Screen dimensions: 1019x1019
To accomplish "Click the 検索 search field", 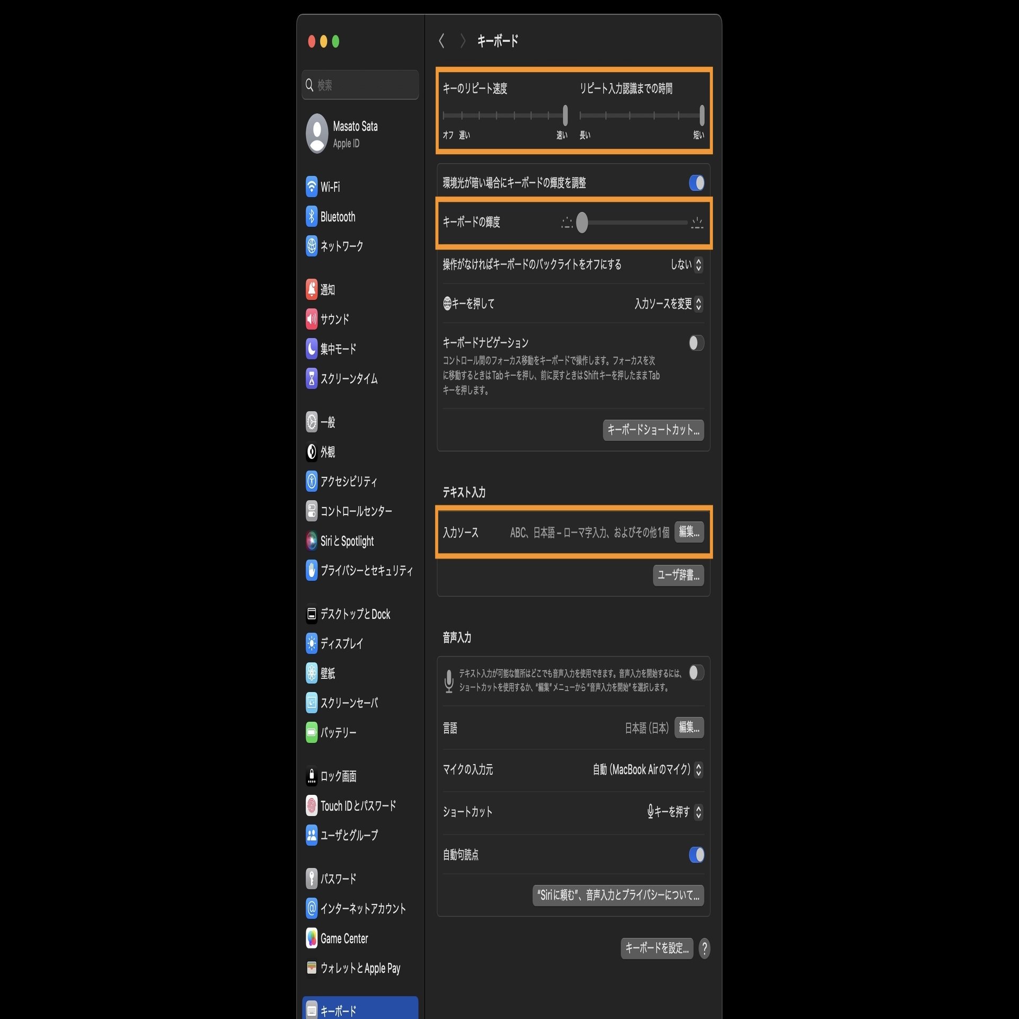I will [x=360, y=85].
